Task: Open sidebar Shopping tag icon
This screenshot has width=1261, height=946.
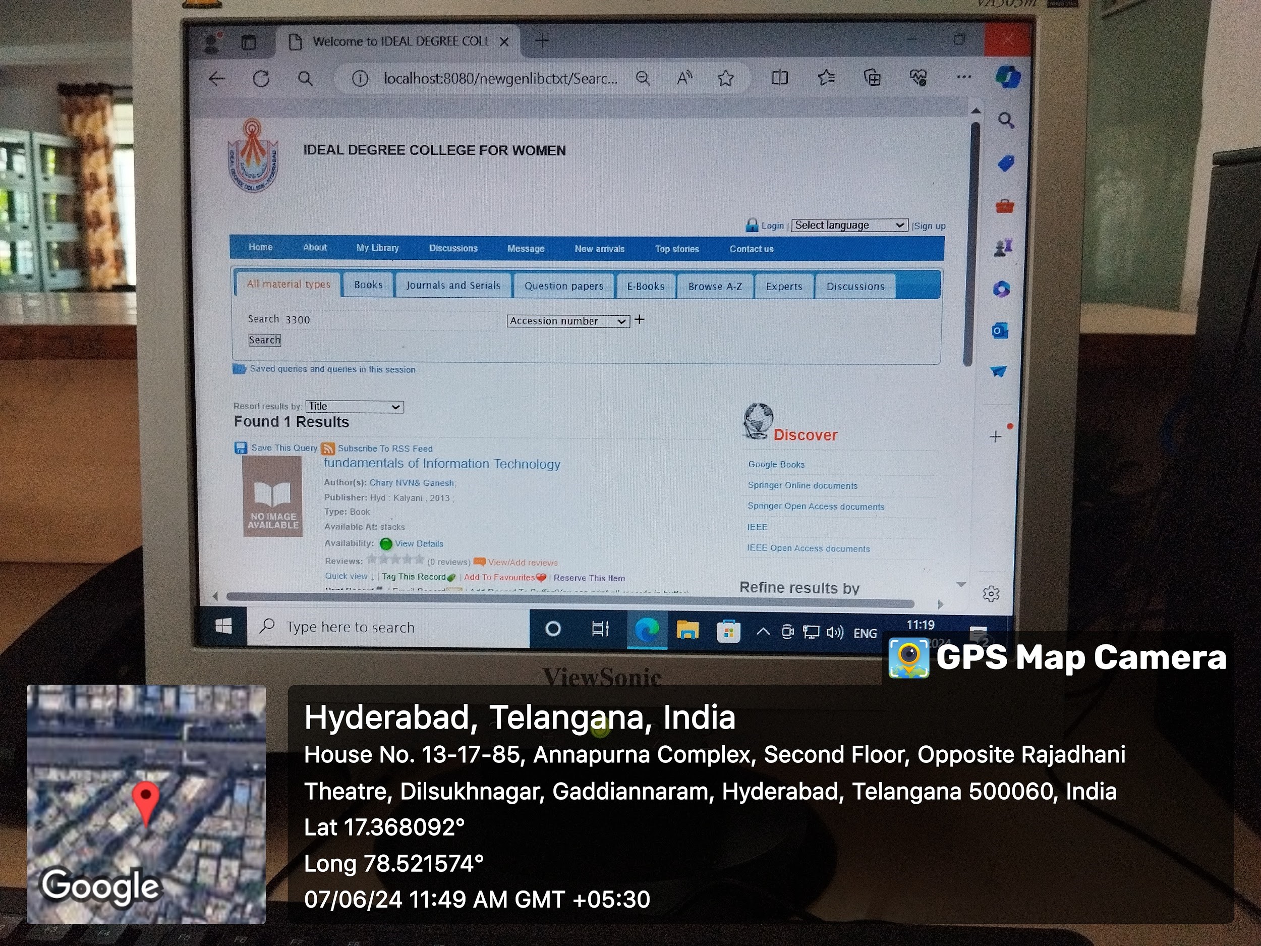Action: (x=1006, y=163)
